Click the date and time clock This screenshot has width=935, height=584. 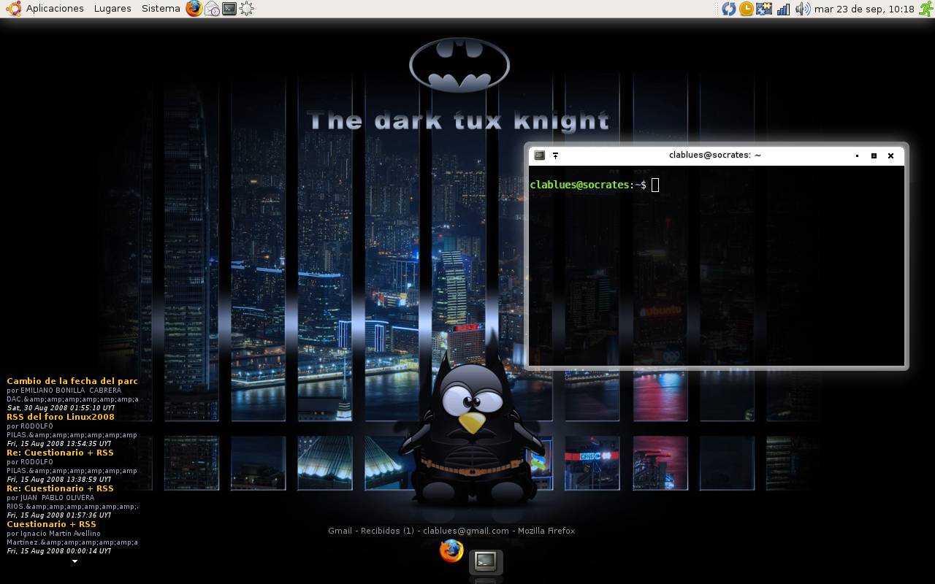(x=864, y=9)
